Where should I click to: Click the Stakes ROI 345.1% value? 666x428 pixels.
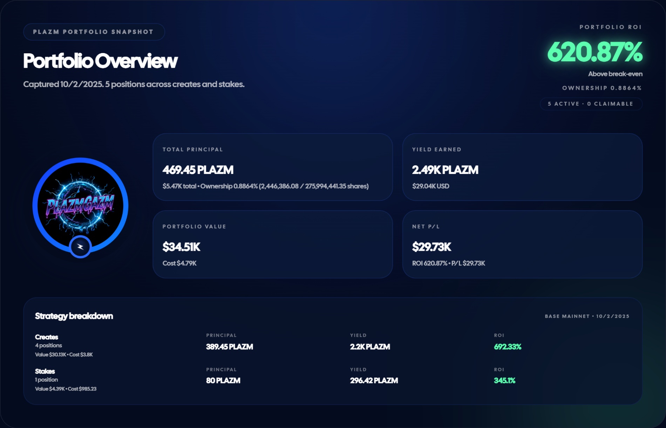click(504, 381)
